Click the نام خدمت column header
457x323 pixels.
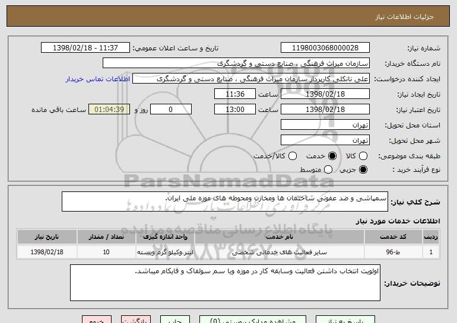(280, 236)
